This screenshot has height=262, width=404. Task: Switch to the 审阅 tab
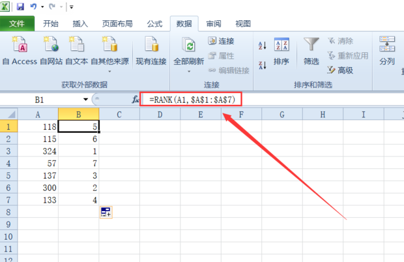[x=214, y=23]
